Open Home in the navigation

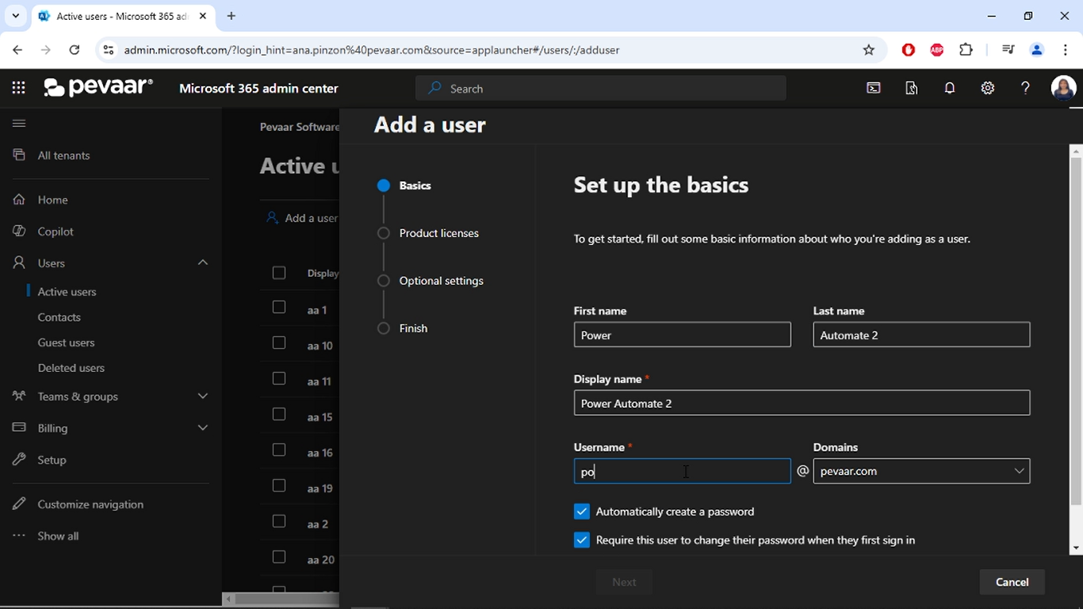point(52,200)
